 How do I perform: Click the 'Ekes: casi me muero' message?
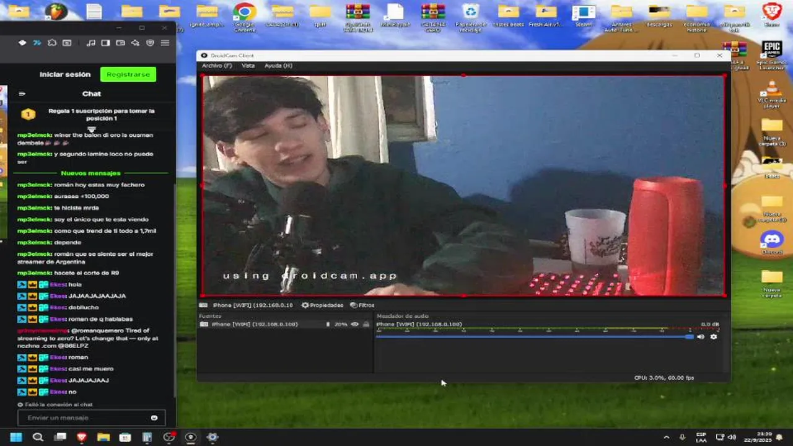[65, 369]
